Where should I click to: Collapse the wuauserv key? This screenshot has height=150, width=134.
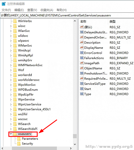pyautogui.click(x=11, y=134)
